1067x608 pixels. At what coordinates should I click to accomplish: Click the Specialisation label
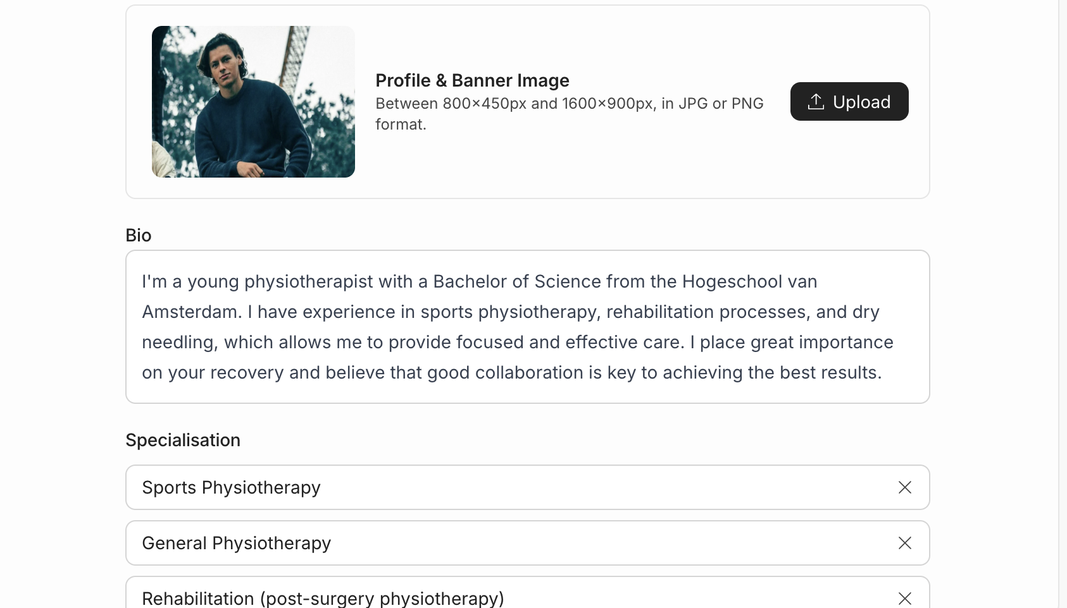pos(183,440)
